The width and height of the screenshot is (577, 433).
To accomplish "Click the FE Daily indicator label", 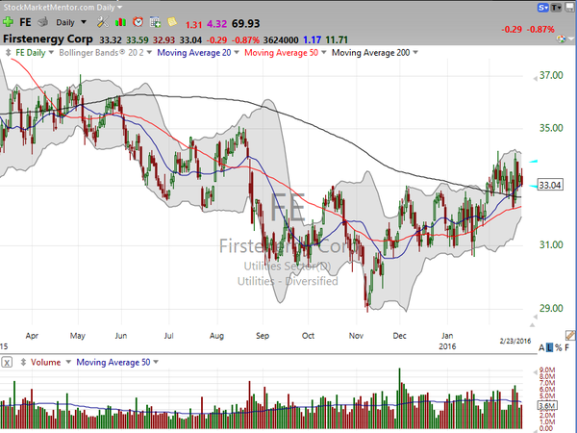I will [x=31, y=53].
